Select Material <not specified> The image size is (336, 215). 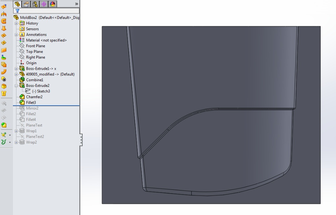click(x=43, y=40)
